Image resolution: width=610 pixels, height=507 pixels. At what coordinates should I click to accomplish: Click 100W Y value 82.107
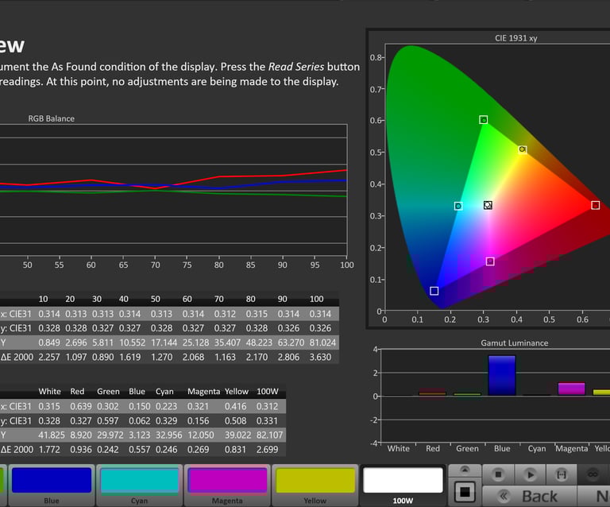(x=269, y=435)
